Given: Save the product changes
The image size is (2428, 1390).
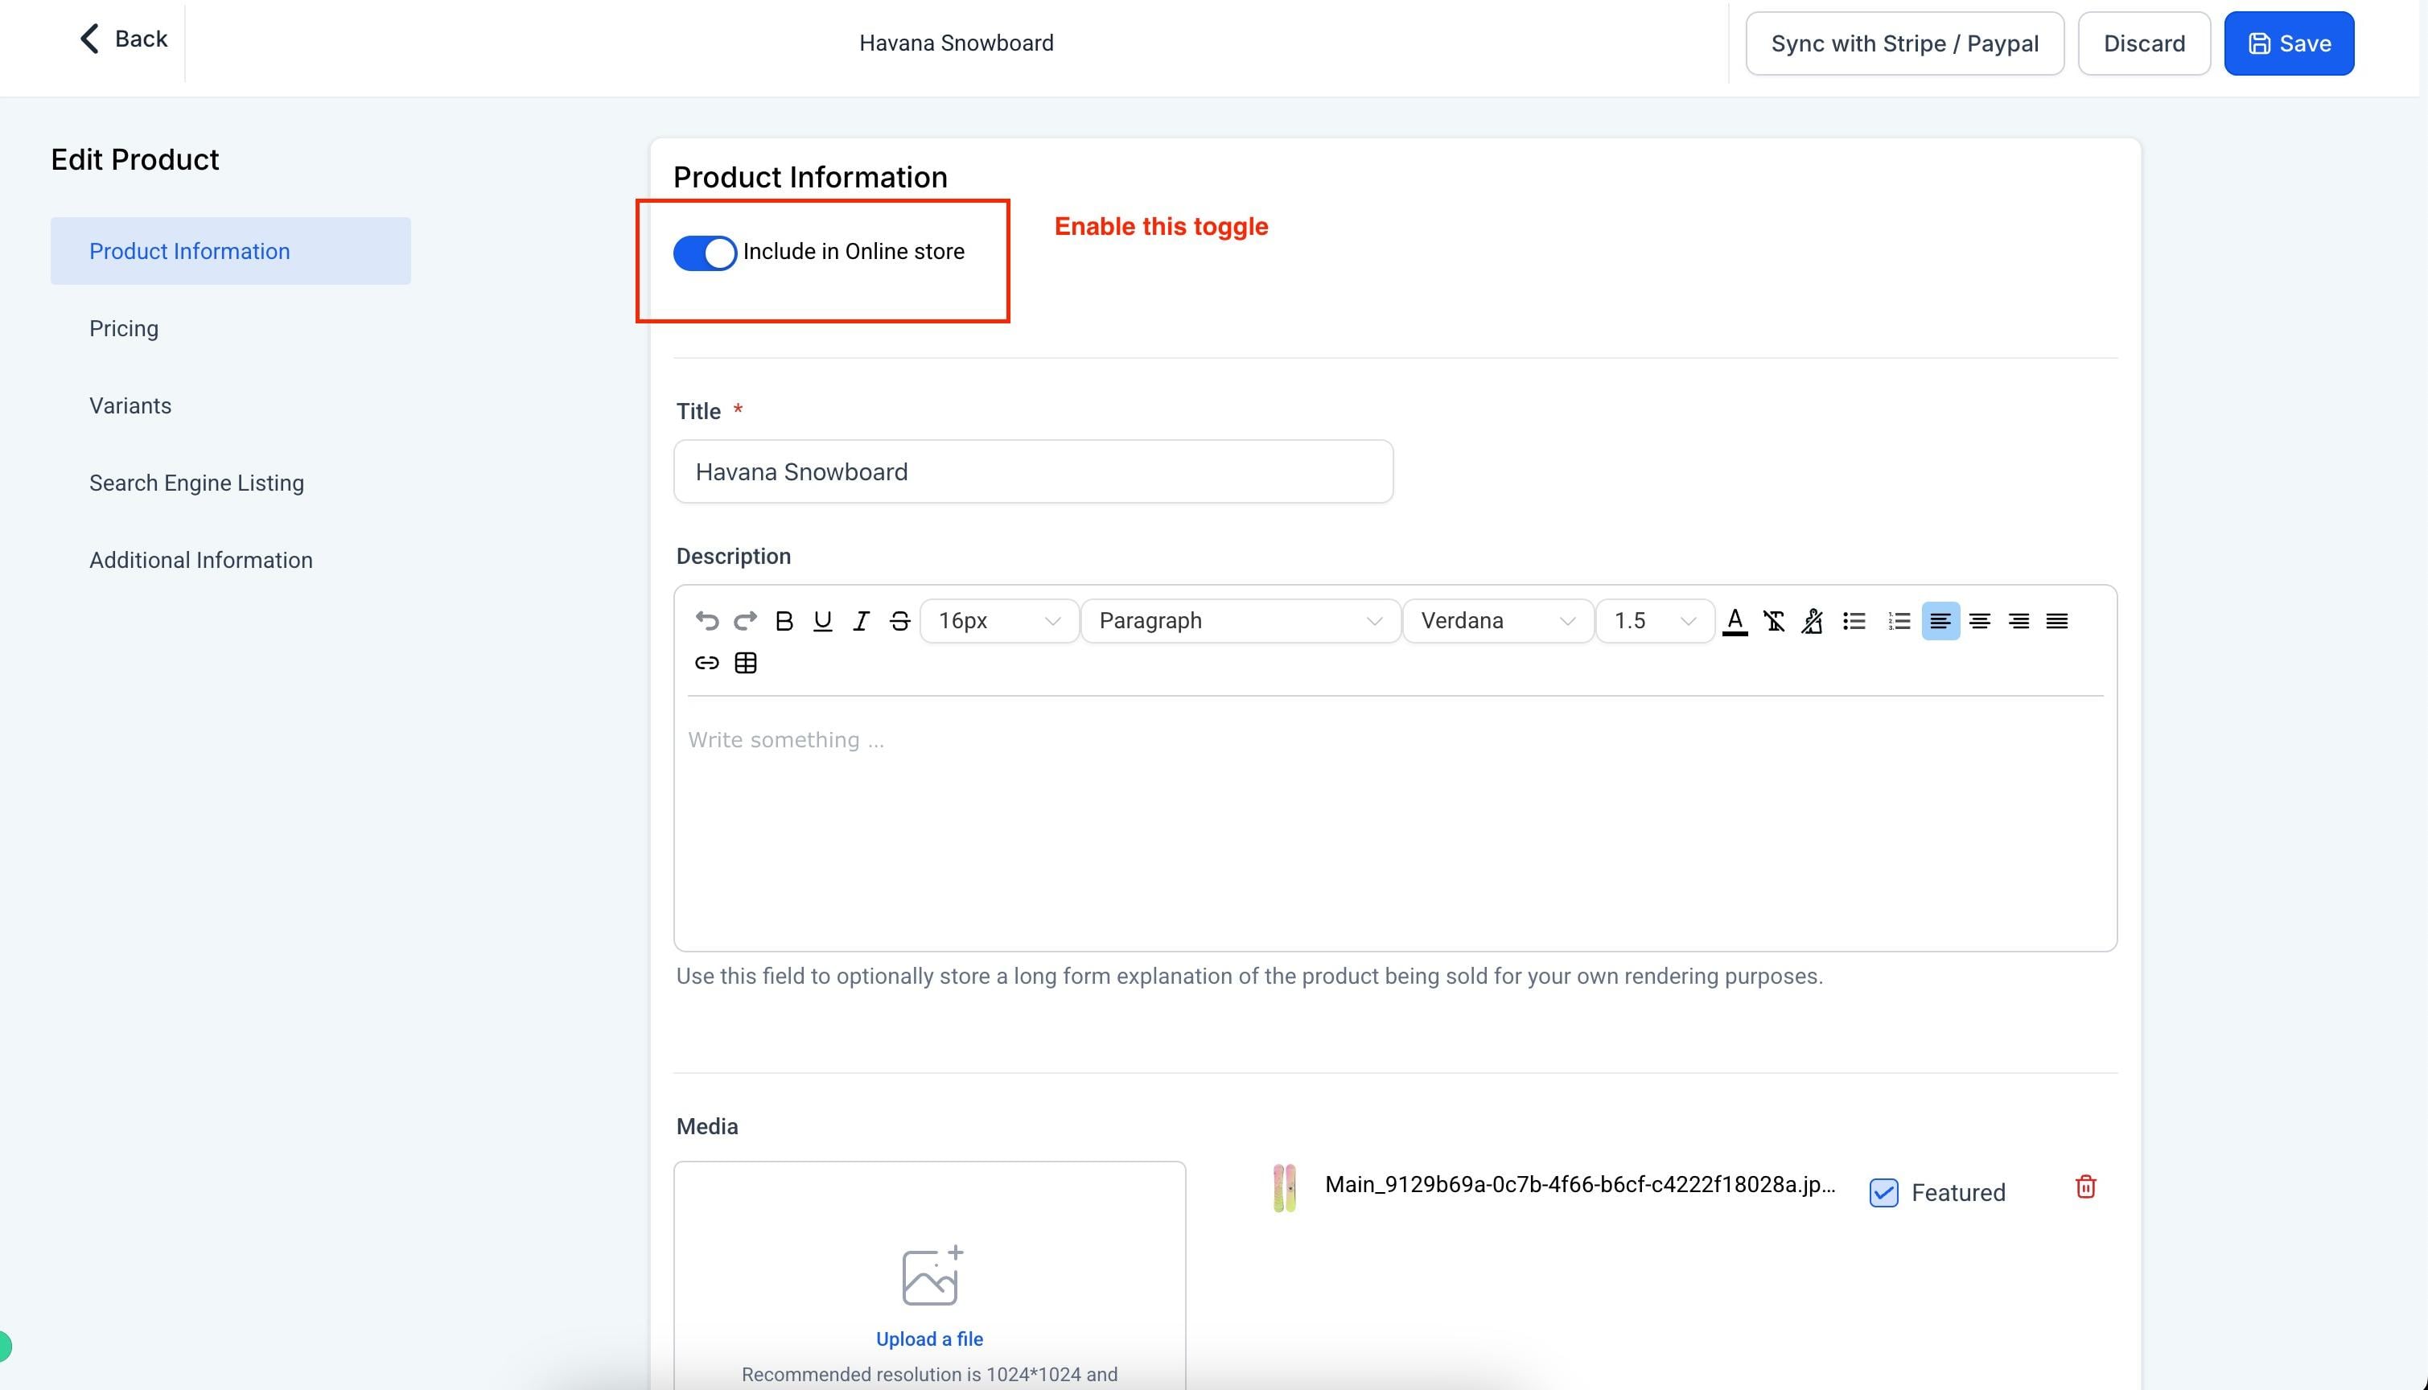Looking at the screenshot, I should pyautogui.click(x=2289, y=44).
